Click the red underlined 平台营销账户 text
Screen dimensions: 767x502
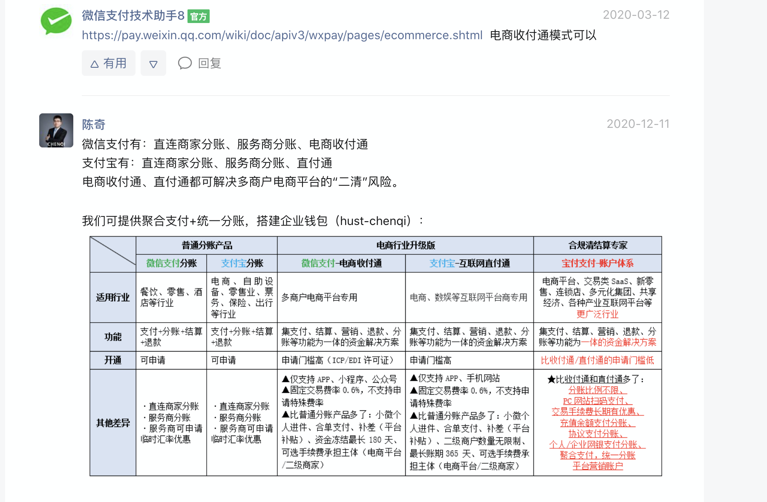click(597, 466)
